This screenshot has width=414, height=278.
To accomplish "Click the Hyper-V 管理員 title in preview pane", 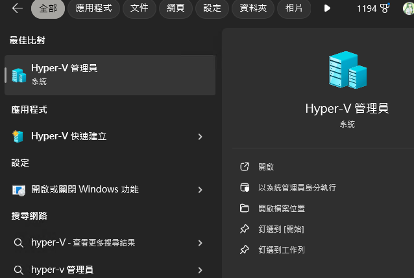I will tap(347, 108).
